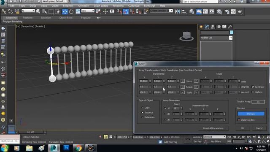Click the Mirror tool icon
This screenshot has height=152, width=270.
(x=177, y=11)
